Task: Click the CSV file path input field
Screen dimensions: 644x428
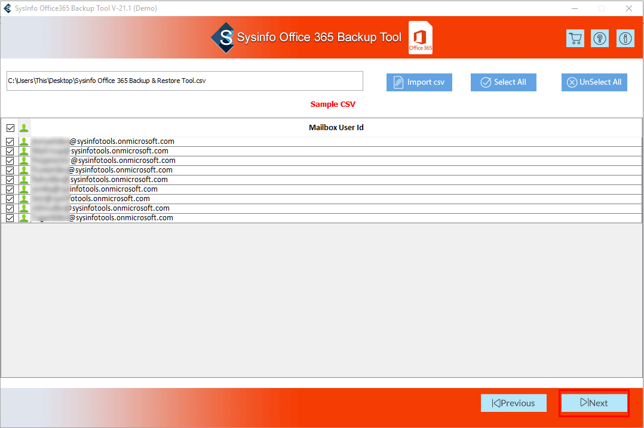Action: (185, 81)
